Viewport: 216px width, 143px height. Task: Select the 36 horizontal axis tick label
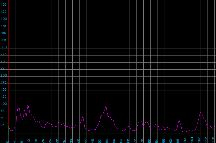71,141
